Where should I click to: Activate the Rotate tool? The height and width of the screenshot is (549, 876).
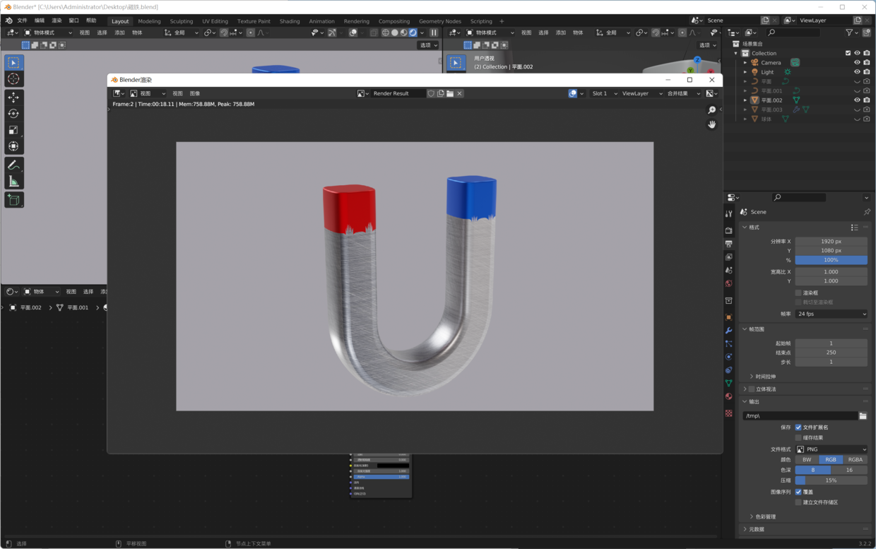[x=13, y=113]
